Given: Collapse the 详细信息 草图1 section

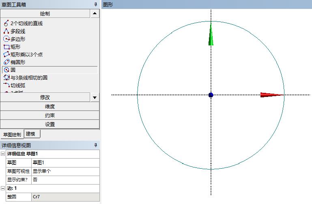Looking at the screenshot, I should 3,154.
